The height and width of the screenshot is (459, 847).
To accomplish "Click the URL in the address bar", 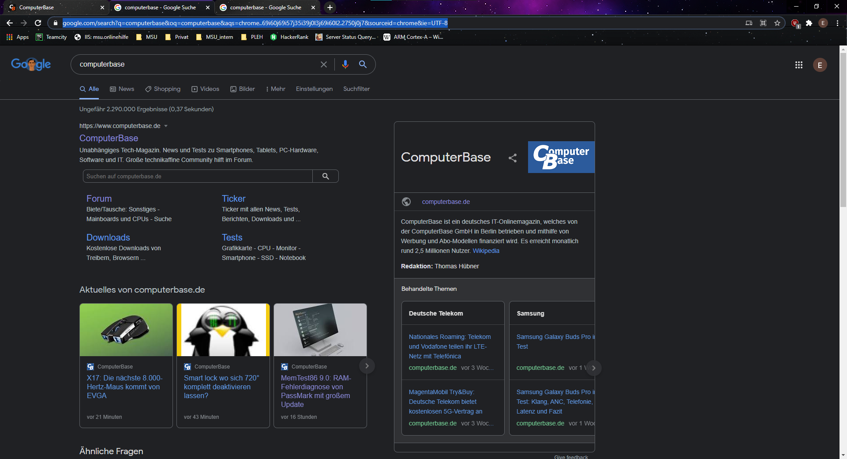I will pyautogui.click(x=255, y=23).
